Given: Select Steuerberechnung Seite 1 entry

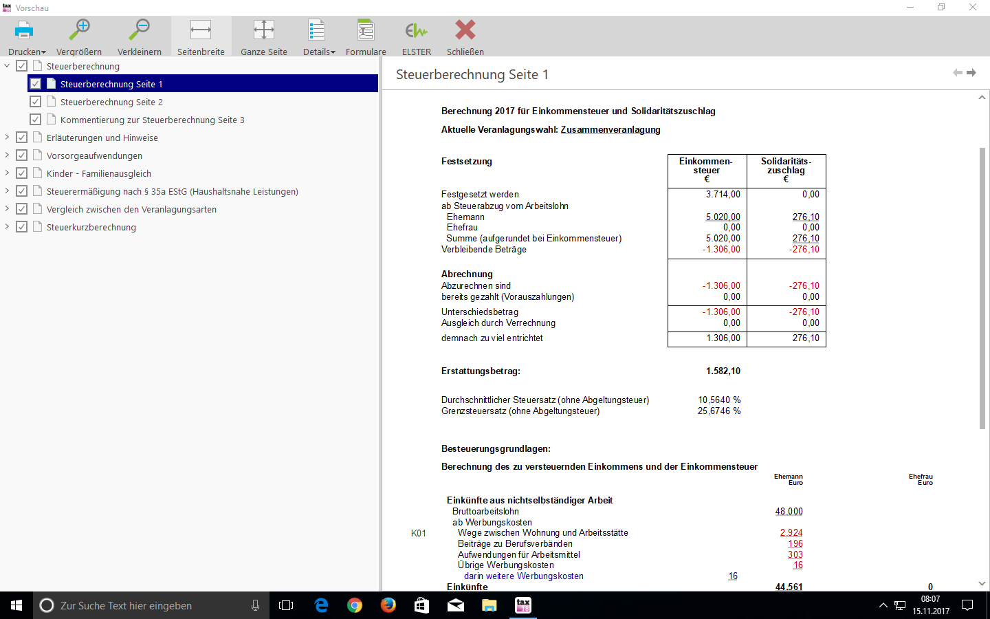Looking at the screenshot, I should (111, 84).
